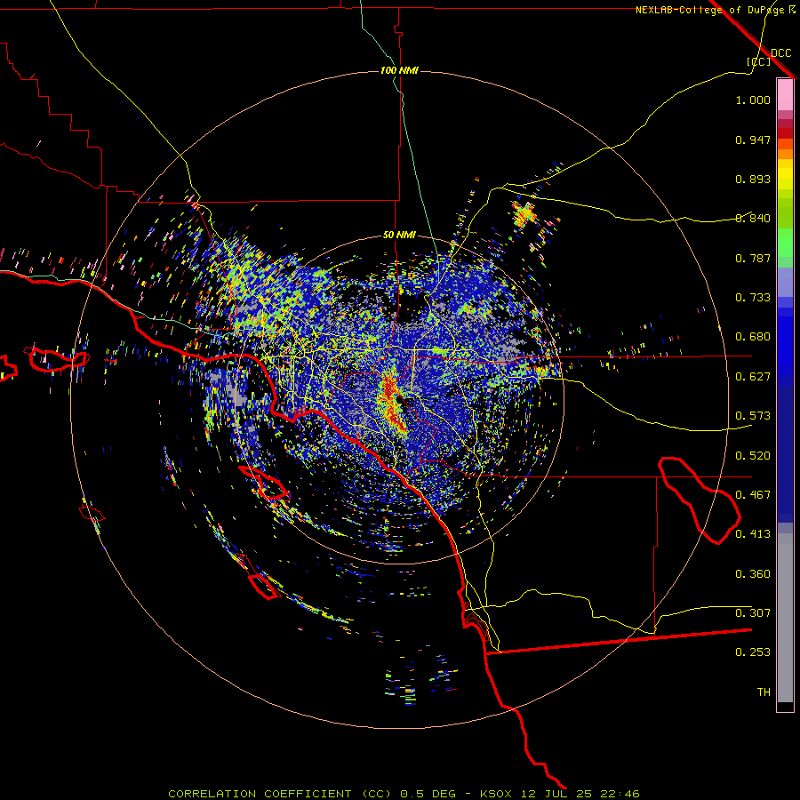Pick the lavender segment of the color bar
Screen dimensions: 800x800
click(x=785, y=282)
